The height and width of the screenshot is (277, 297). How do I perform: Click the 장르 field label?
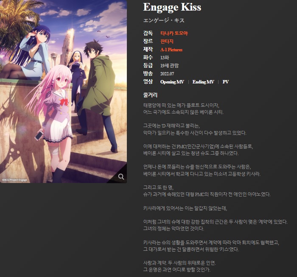click(x=148, y=42)
